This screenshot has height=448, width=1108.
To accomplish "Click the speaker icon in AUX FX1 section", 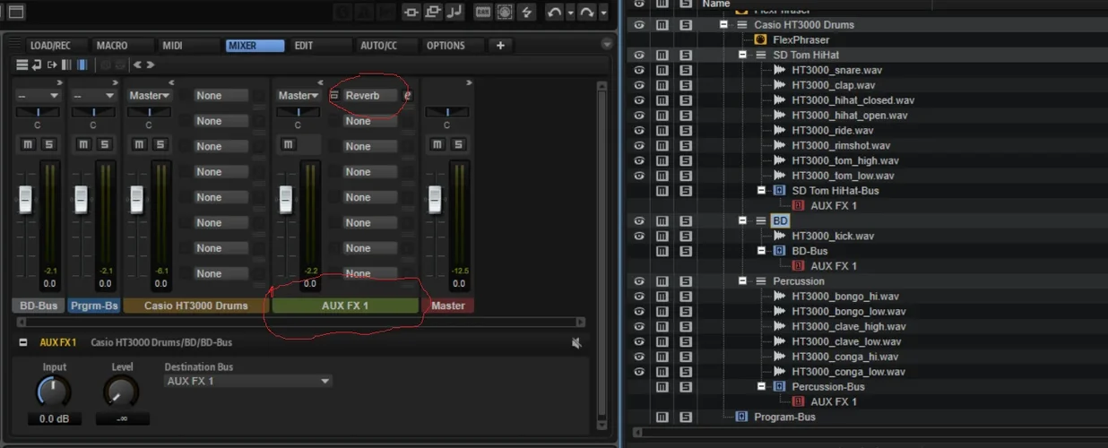I will [576, 343].
